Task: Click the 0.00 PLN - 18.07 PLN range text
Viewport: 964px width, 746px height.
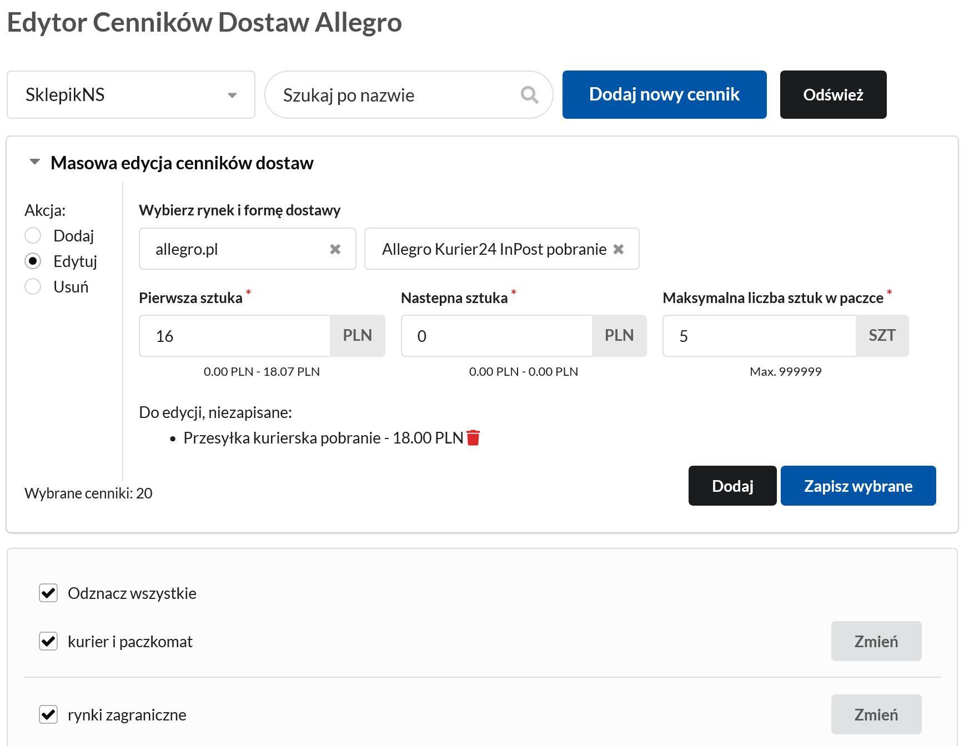Action: [262, 371]
